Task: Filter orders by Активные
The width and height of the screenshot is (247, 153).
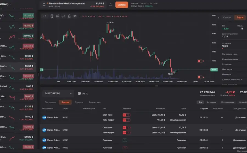Action: click(212, 102)
